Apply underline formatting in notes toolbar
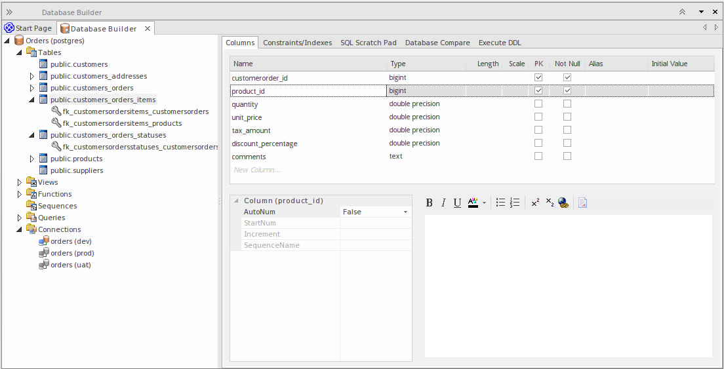 pos(457,203)
